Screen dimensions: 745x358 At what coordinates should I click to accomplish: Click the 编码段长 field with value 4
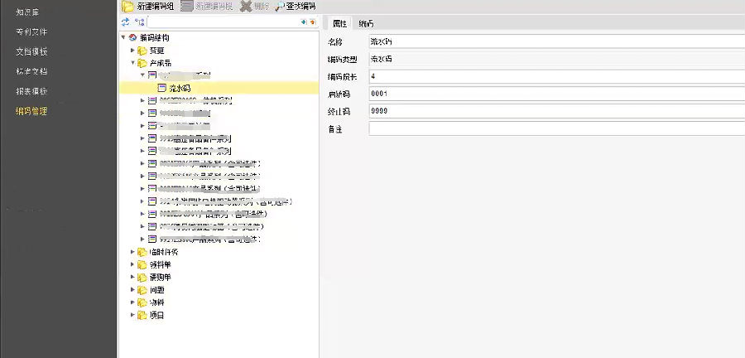click(557, 76)
